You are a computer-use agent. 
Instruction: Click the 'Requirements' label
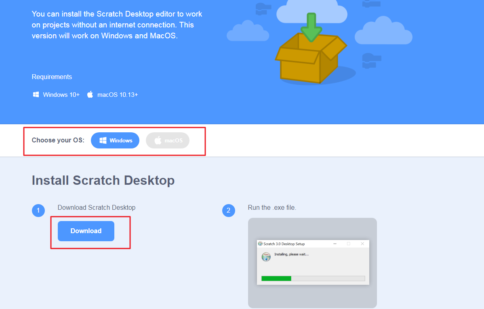[52, 77]
